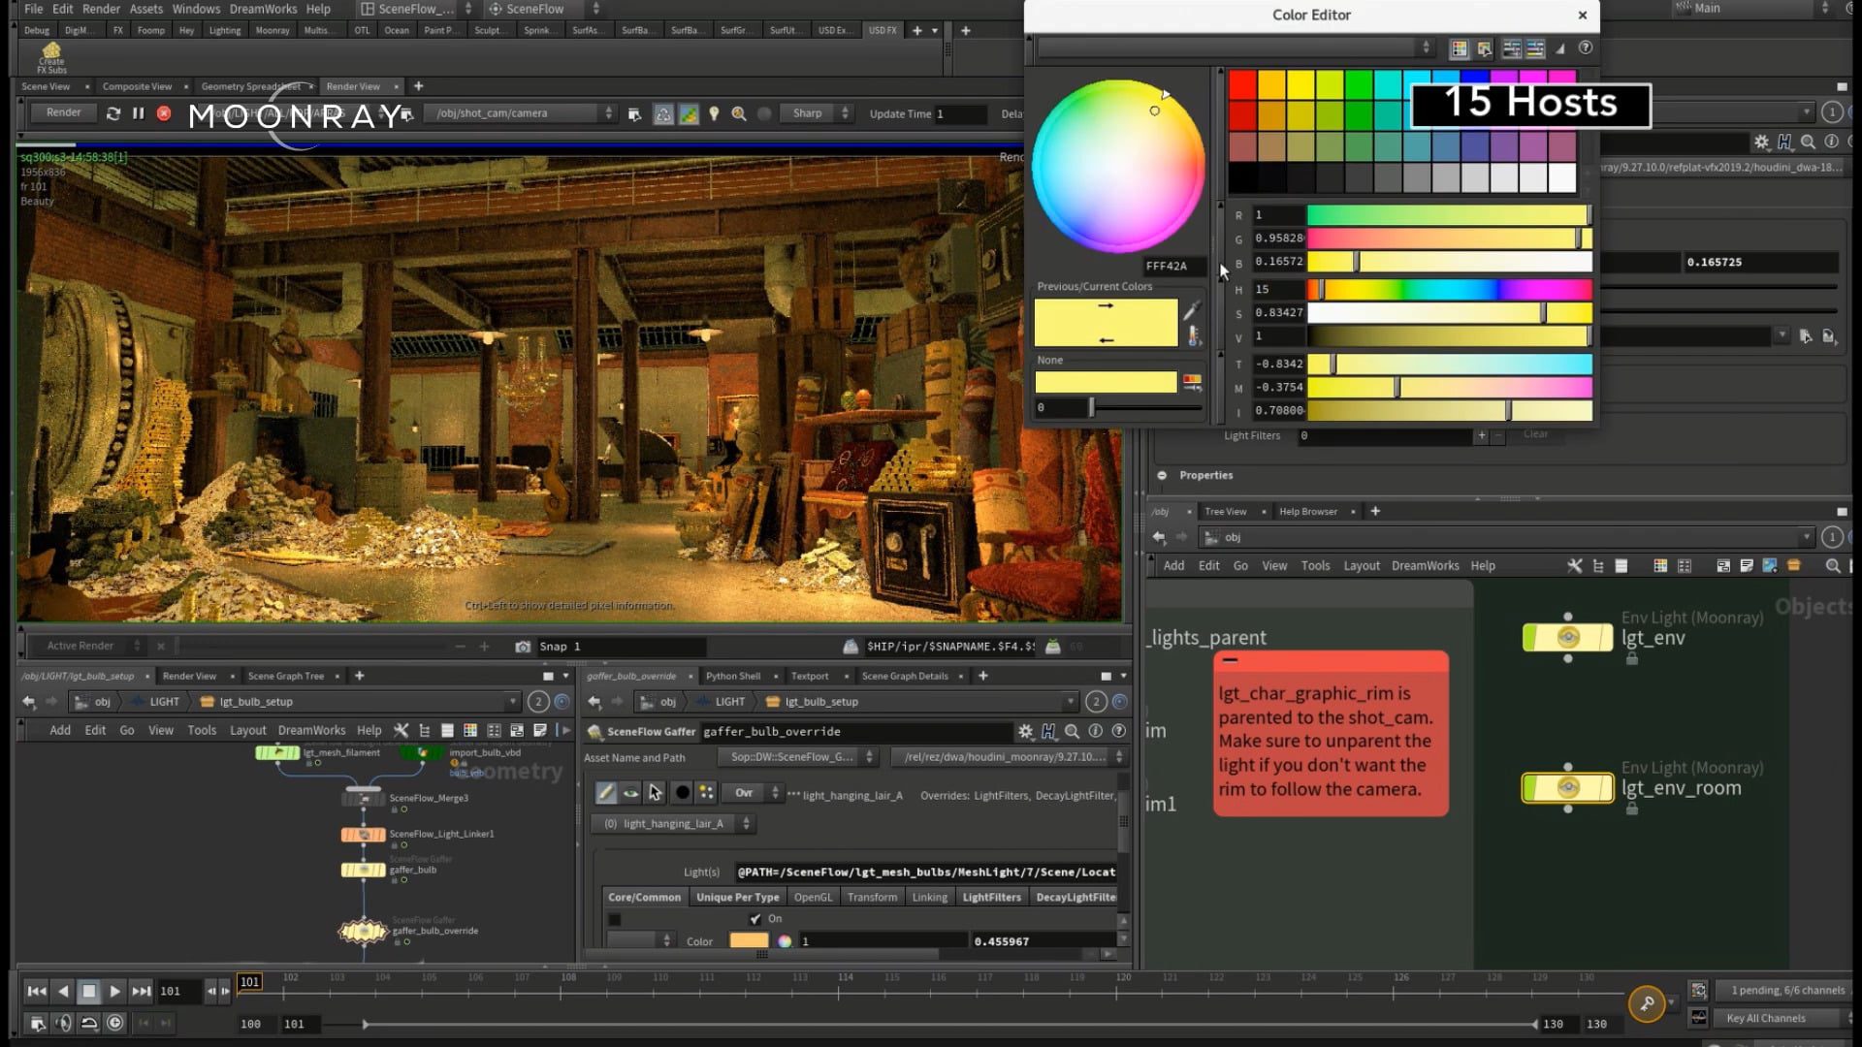Select the eyedropper tool in the Color Editor

tap(1192, 310)
